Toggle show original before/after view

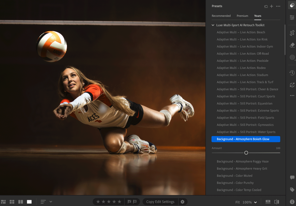277,202
